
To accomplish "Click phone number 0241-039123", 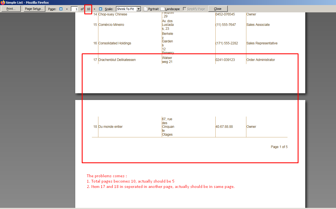I will tap(225, 60).
